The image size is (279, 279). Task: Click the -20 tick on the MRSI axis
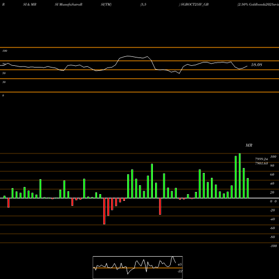click(272, 210)
